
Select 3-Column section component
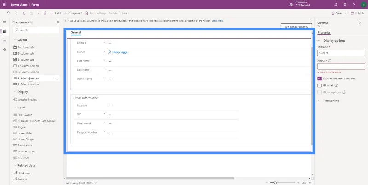26,78
